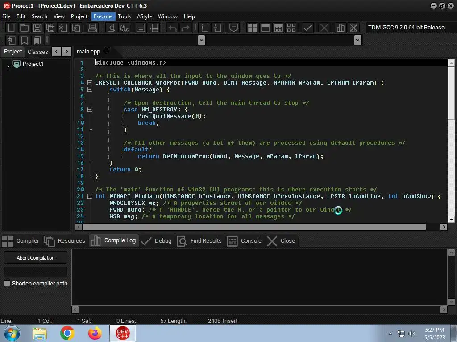
Task: Click the editor horizontal scrollbar thumb
Action: [254, 227]
